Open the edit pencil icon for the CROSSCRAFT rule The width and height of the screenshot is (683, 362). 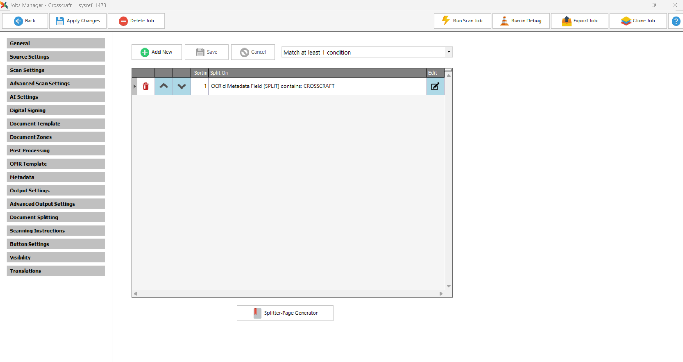click(435, 86)
